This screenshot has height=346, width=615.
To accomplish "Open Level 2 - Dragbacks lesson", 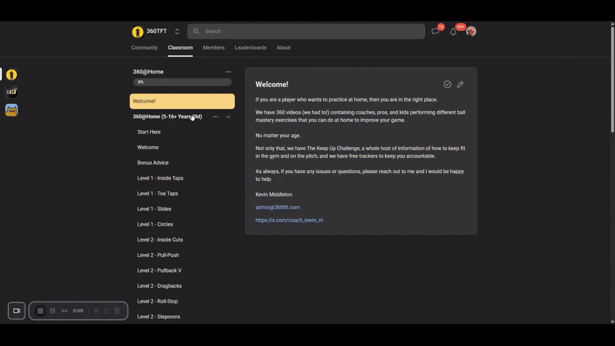I will (159, 285).
